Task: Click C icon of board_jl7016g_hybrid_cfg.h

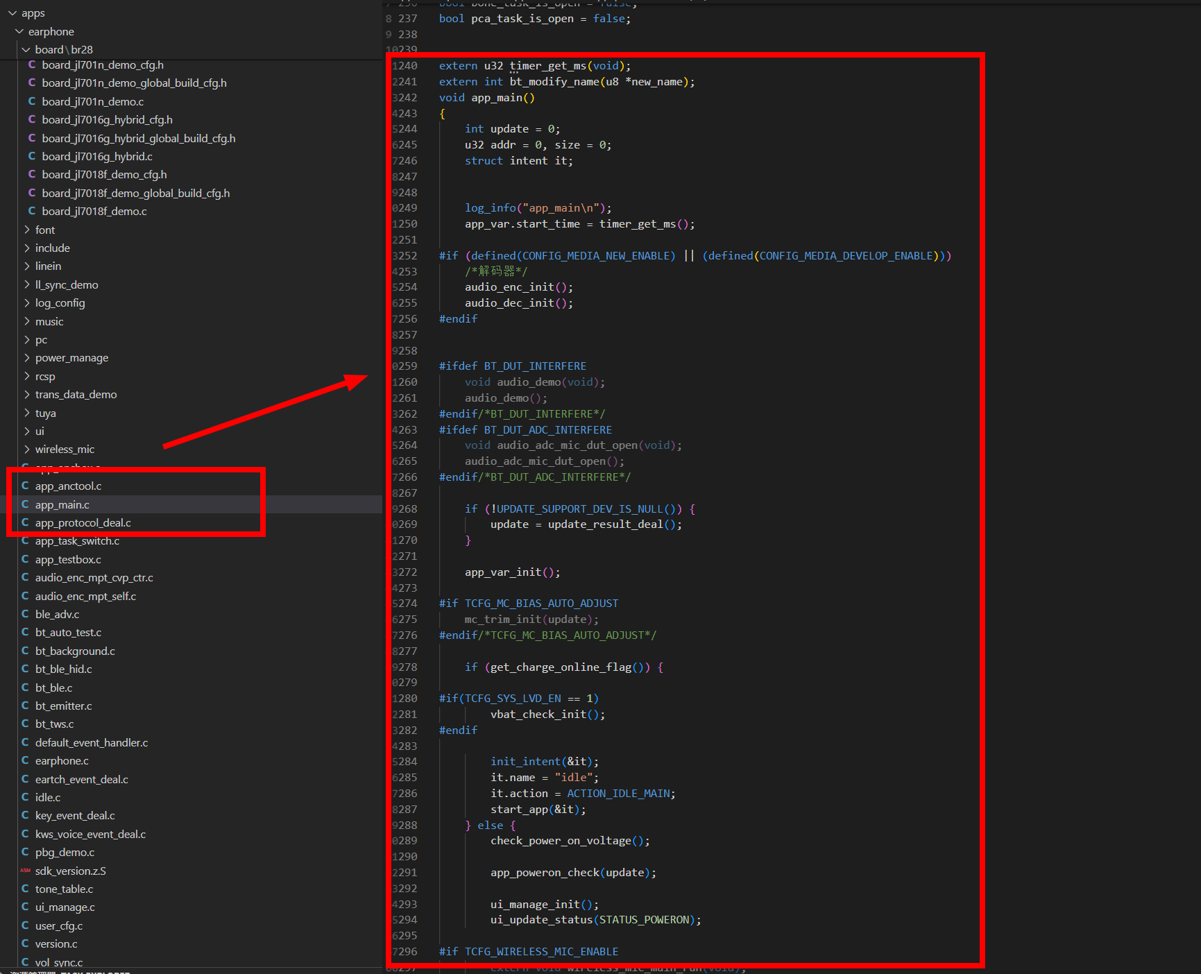Action: pos(32,119)
